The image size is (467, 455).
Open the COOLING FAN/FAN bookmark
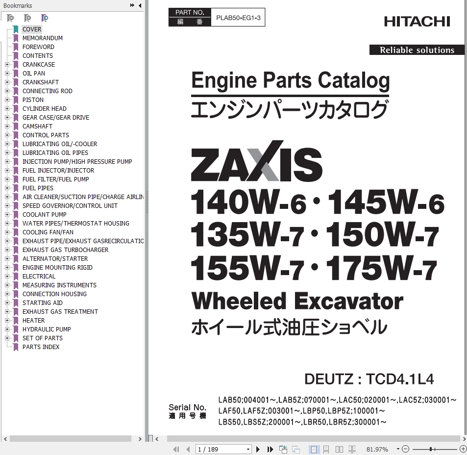tap(48, 232)
